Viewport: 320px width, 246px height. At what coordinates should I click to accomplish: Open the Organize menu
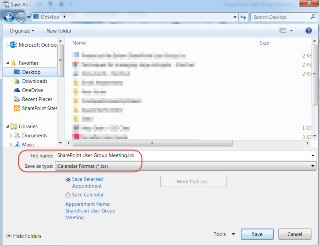tap(22, 31)
